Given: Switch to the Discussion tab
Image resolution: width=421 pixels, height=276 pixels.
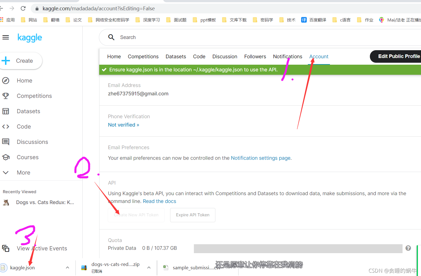Looking at the screenshot, I should tap(225, 57).
